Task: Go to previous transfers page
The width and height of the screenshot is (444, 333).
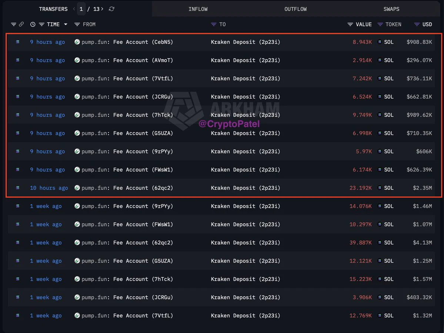Action: tap(74, 9)
